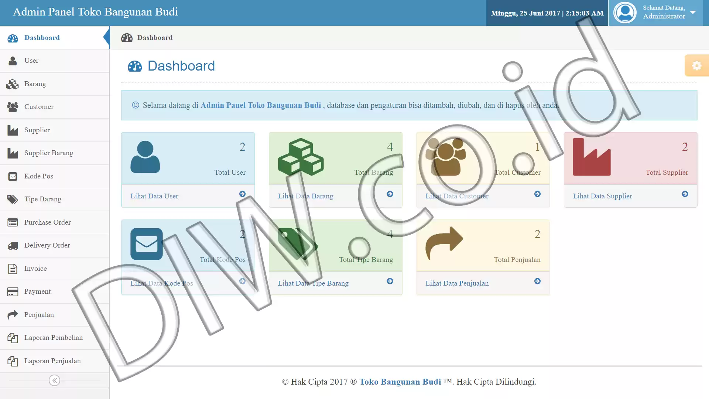This screenshot has width=709, height=399.
Task: Click the red factory icon on Total Supplier card
Action: [592, 157]
